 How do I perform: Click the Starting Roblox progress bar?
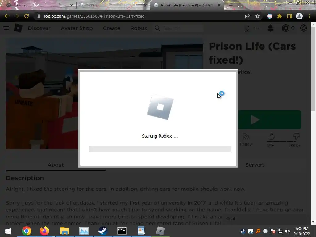tap(160, 149)
